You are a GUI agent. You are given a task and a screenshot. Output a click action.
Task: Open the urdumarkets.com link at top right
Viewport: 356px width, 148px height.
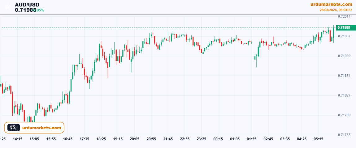click(x=331, y=4)
